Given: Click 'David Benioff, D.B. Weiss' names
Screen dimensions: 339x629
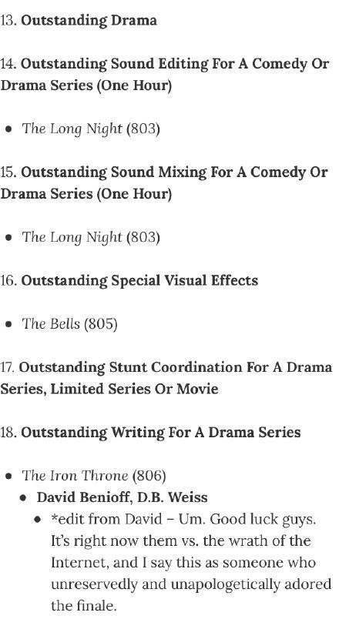Looking at the screenshot, I should pos(122,497).
